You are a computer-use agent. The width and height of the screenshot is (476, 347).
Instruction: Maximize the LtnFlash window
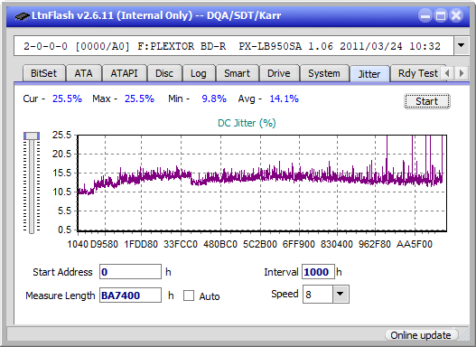point(441,15)
